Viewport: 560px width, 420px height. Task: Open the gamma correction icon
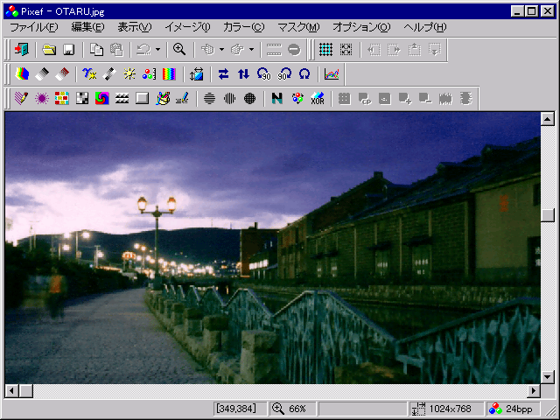pos(89,73)
